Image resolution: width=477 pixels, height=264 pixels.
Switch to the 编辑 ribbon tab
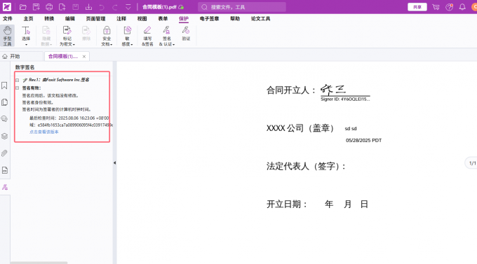pos(69,19)
